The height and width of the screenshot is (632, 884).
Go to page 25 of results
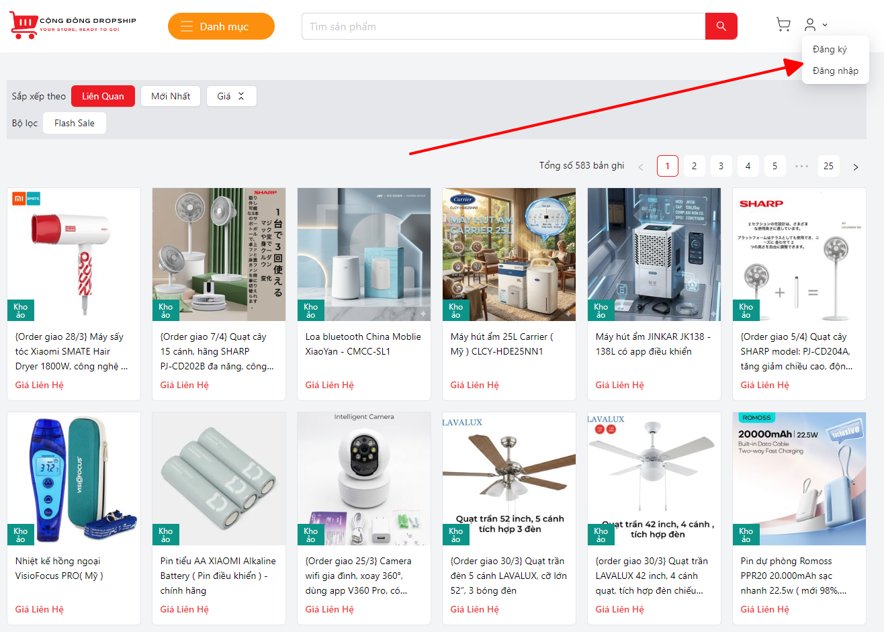(828, 166)
